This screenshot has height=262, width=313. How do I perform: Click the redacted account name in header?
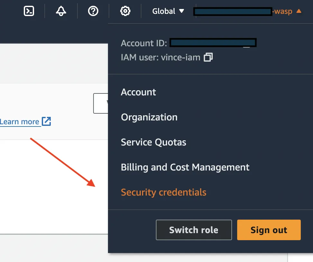pyautogui.click(x=233, y=12)
